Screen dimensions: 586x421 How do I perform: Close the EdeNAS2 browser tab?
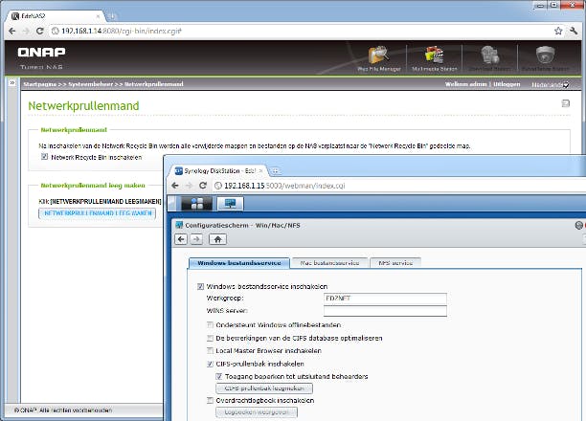(99, 16)
